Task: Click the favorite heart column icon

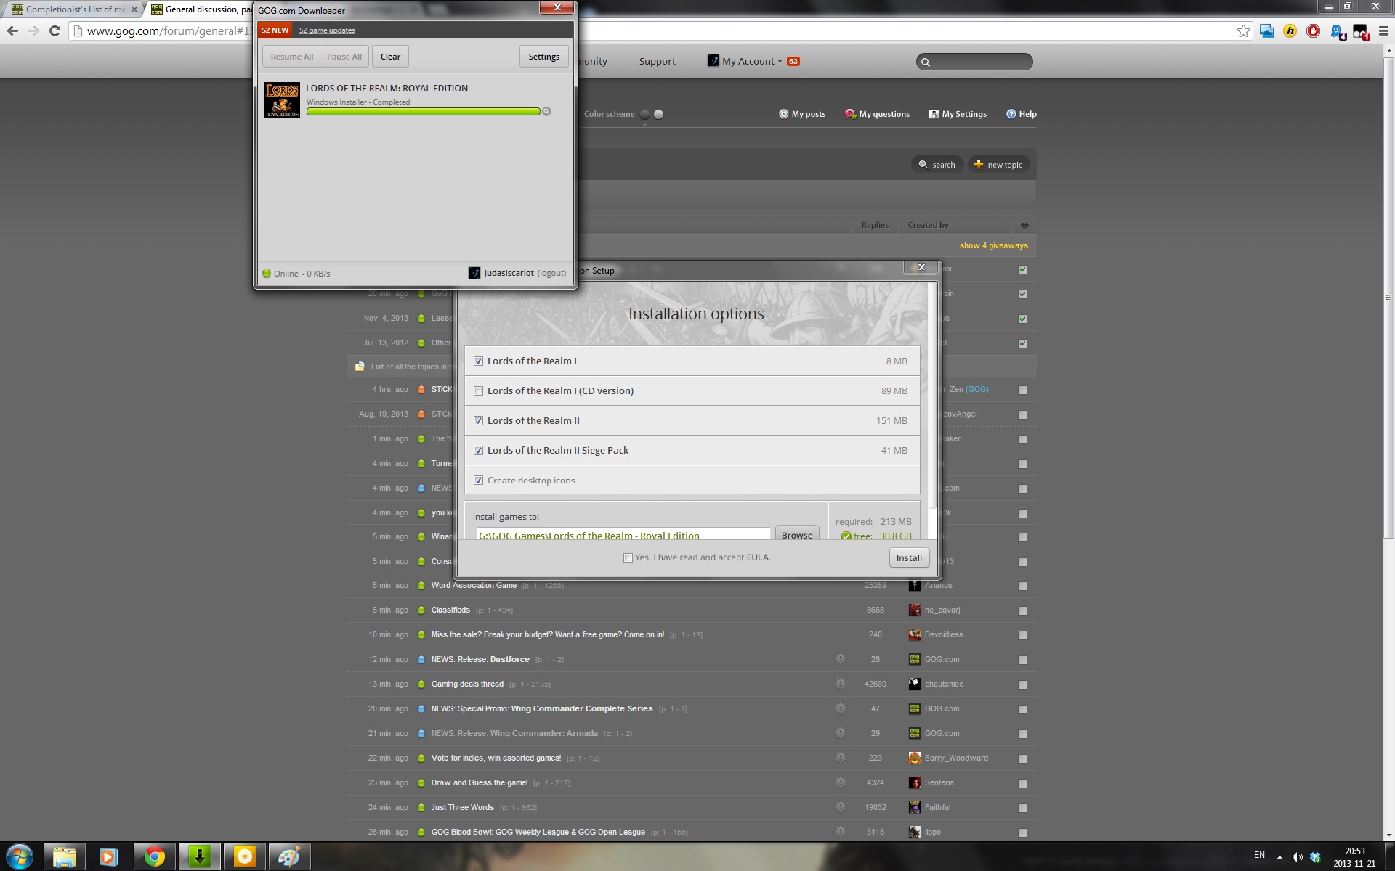Action: pos(1024,226)
